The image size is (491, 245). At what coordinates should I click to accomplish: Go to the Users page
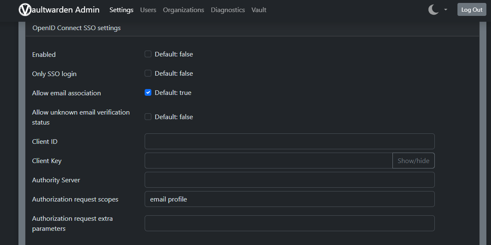tap(148, 10)
